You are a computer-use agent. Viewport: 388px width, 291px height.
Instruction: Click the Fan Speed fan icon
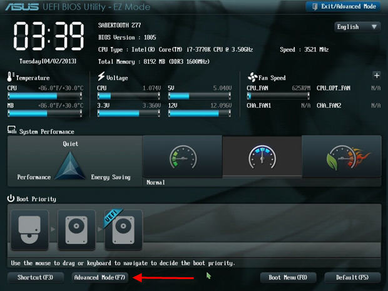[252, 77]
